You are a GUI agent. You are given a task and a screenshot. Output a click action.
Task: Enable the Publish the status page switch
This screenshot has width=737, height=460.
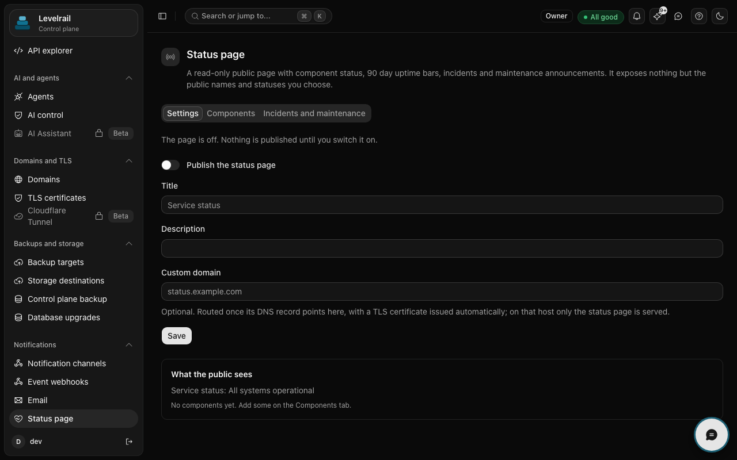(170, 165)
